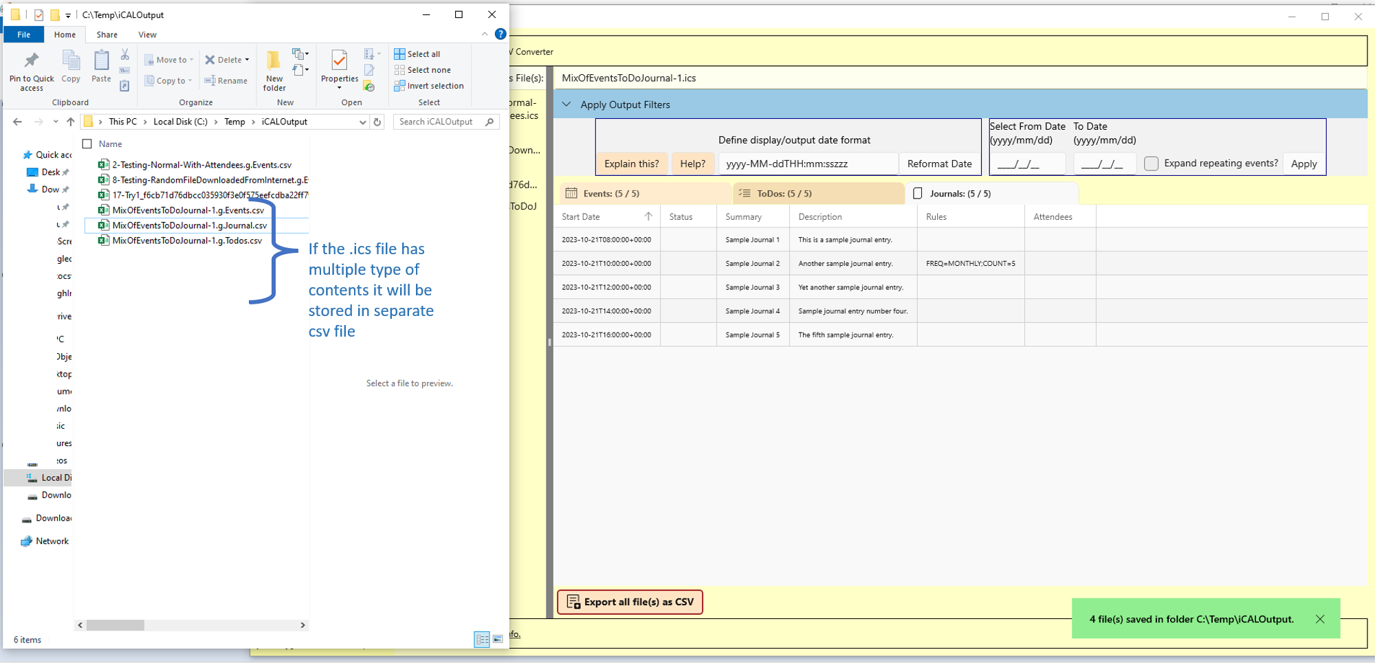The width and height of the screenshot is (1375, 663).
Task: Click the ToDos tab checklist icon
Action: pos(745,193)
